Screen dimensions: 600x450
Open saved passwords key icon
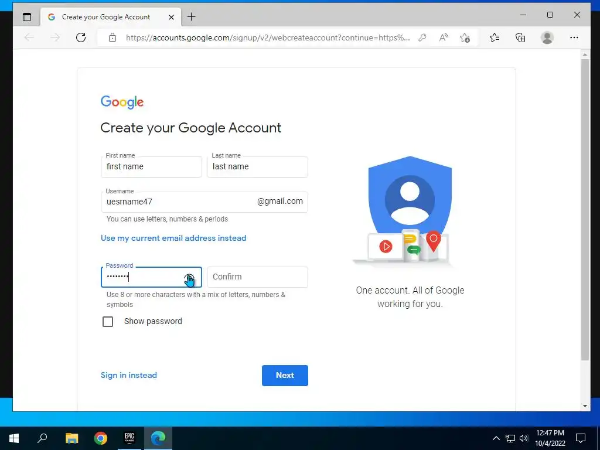[x=422, y=37]
